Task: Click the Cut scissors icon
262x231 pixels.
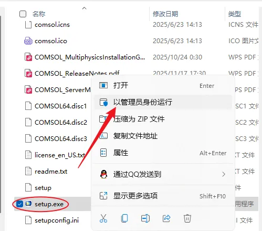Action: pos(103,218)
